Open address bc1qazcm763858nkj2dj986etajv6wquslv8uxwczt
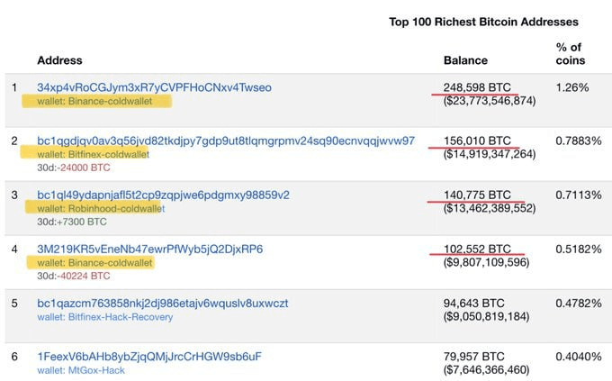 click(163, 304)
